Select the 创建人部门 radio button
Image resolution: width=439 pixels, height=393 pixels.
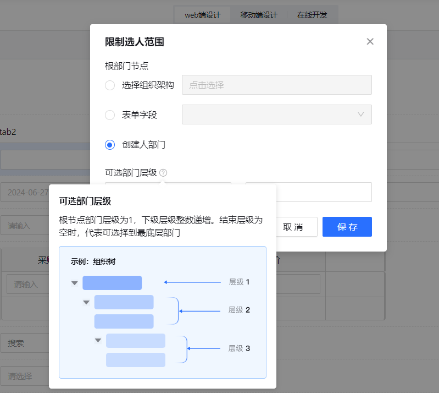coord(110,145)
